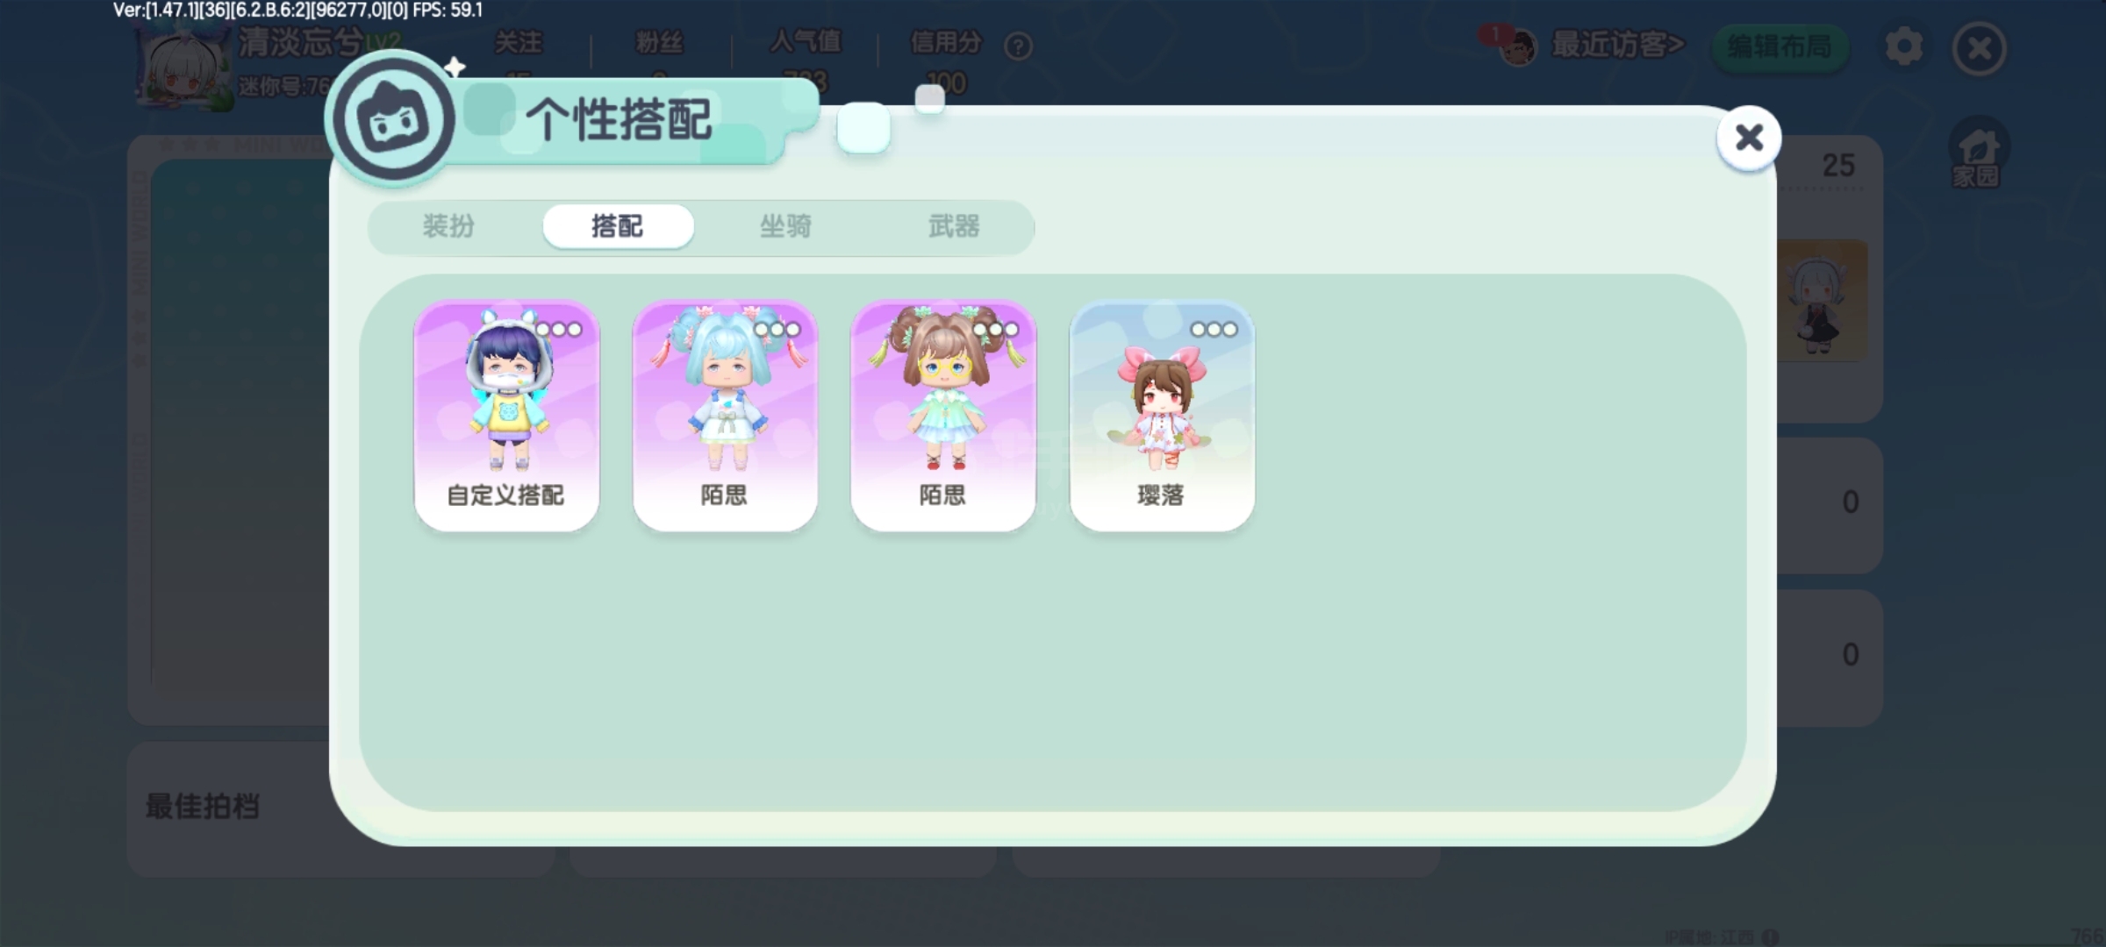Click the 信用分 question mark help icon
2106x947 pixels.
coord(1018,46)
